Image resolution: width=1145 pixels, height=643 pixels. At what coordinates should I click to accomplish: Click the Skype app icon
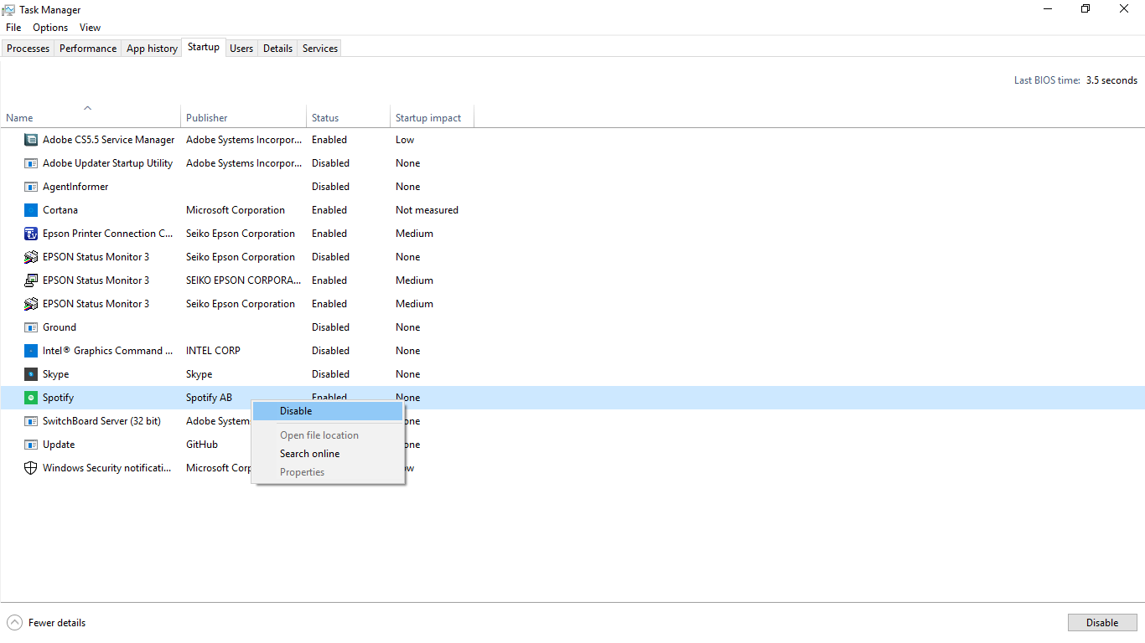(x=31, y=374)
